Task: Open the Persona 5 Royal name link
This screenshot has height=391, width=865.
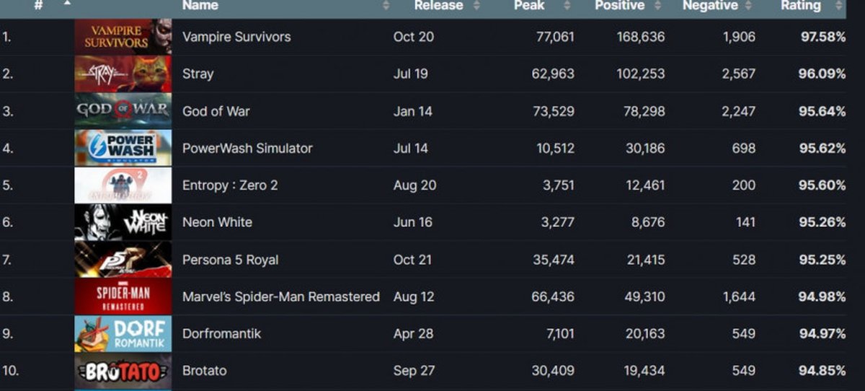Action: click(230, 260)
